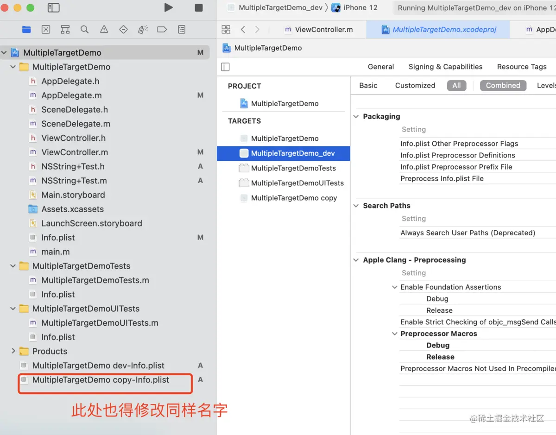This screenshot has height=435, width=556.
Task: Select AppDelegate.h in navigator
Action: (70, 81)
